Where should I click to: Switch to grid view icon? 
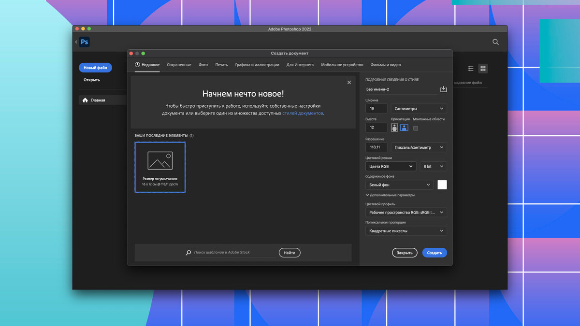(x=483, y=69)
